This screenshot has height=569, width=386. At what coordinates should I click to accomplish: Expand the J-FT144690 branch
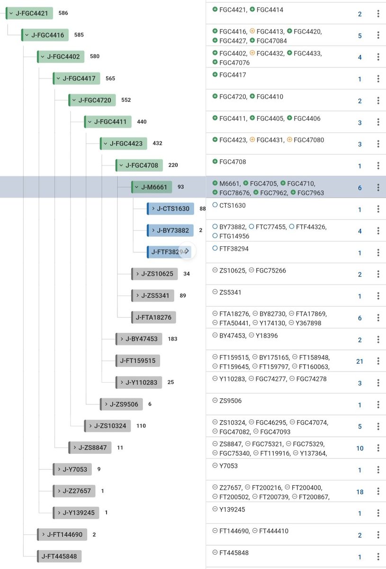[43, 534]
